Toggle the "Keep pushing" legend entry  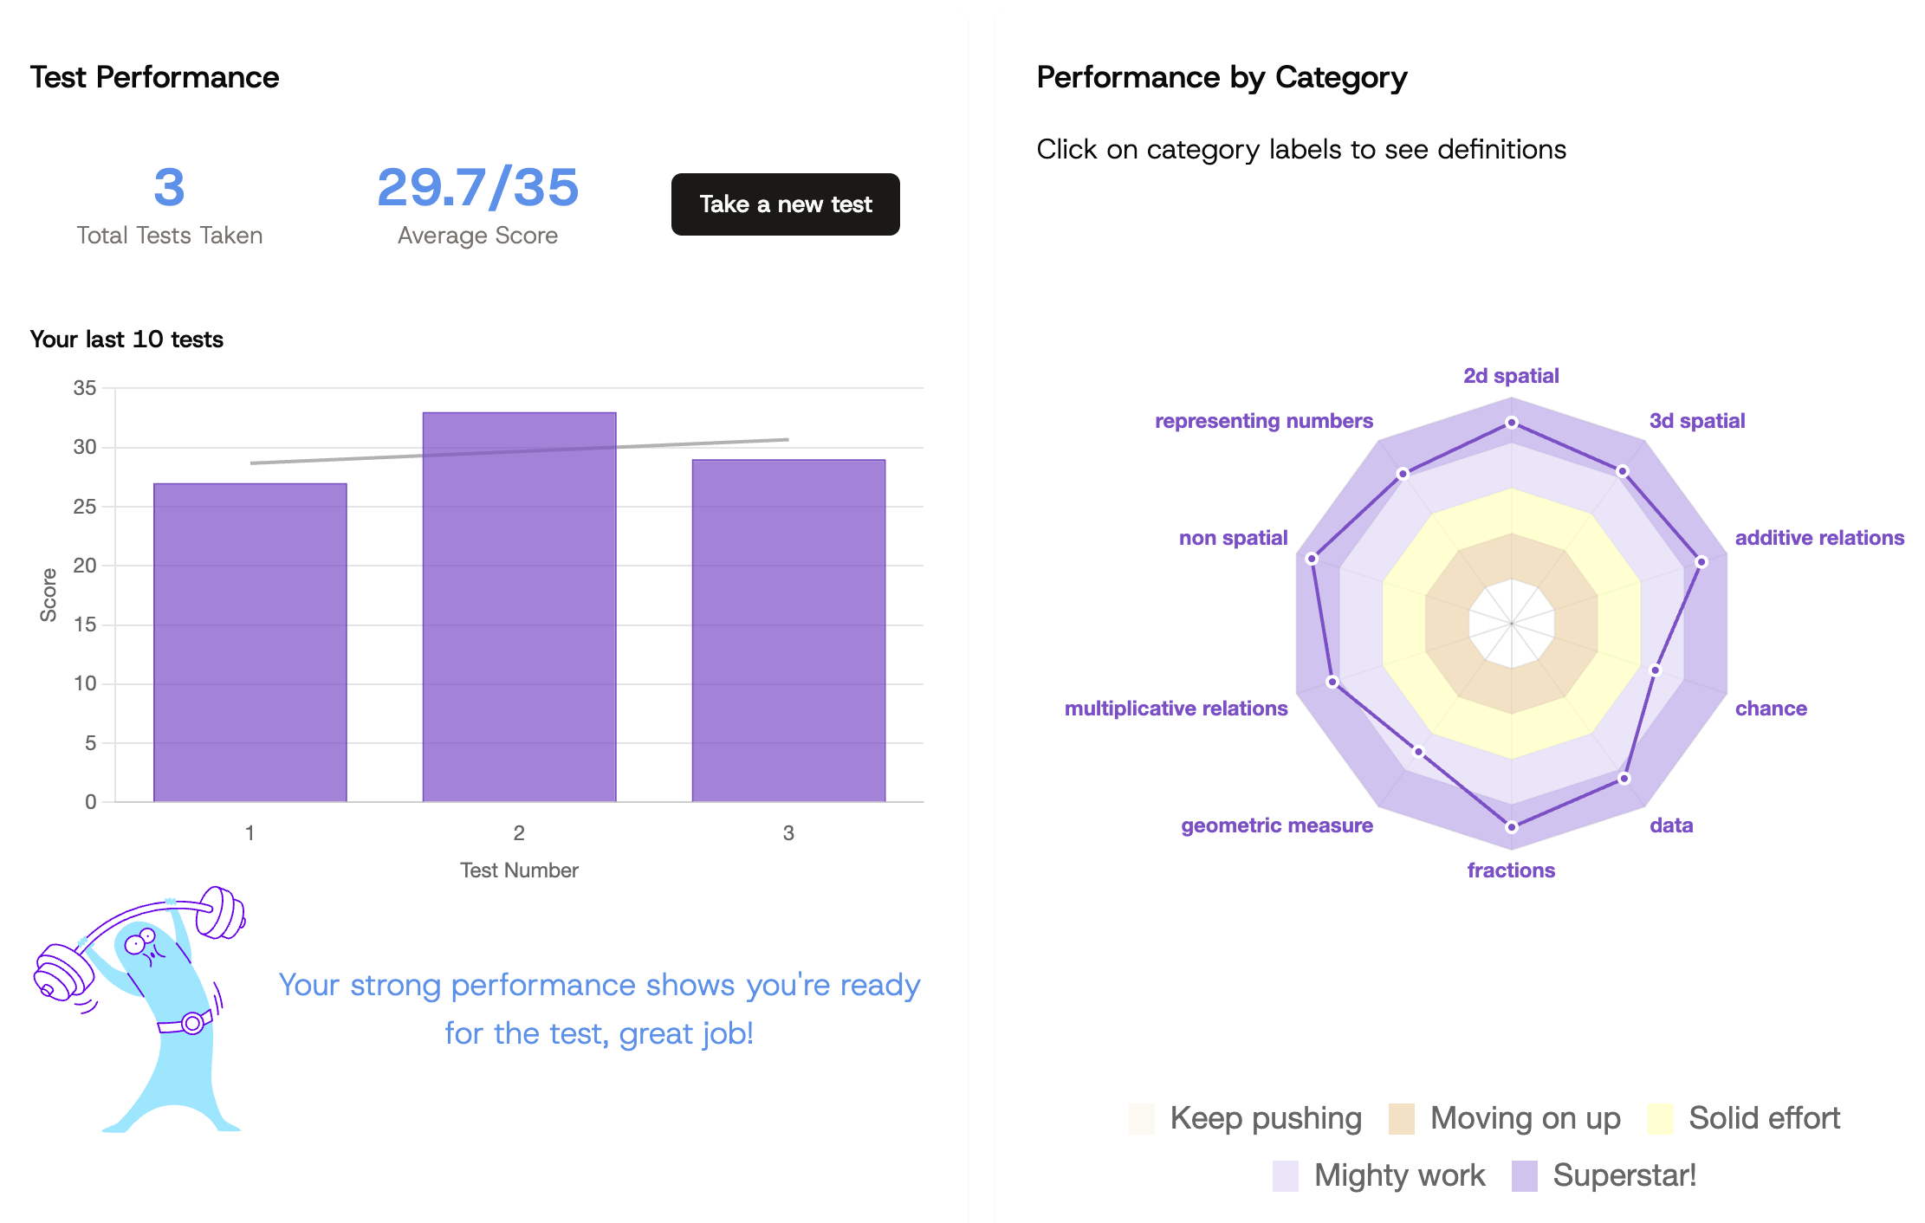coord(1264,1117)
